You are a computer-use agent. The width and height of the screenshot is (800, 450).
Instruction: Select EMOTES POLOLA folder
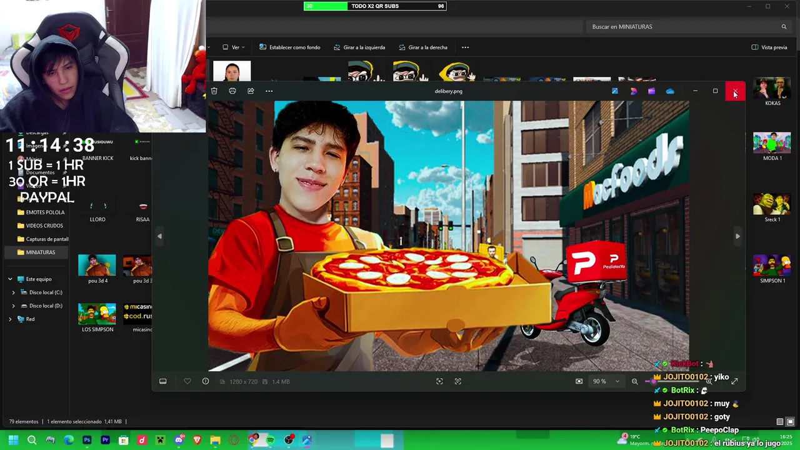[41, 212]
